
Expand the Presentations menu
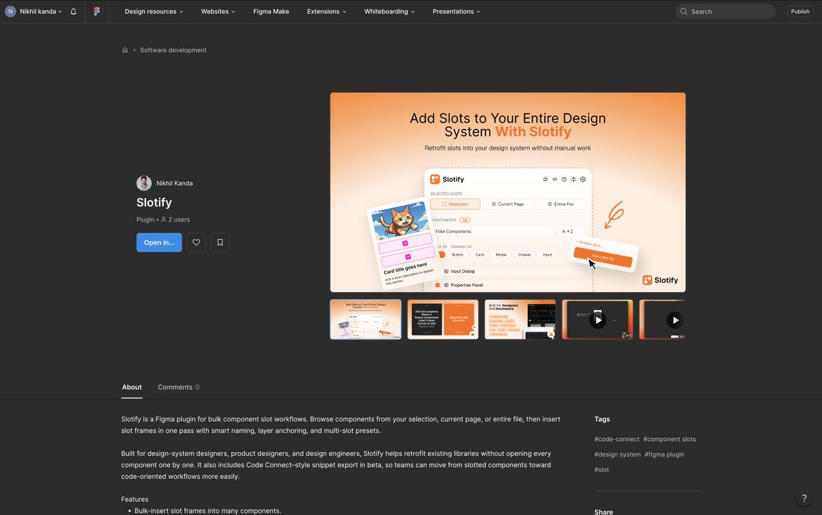click(x=456, y=12)
